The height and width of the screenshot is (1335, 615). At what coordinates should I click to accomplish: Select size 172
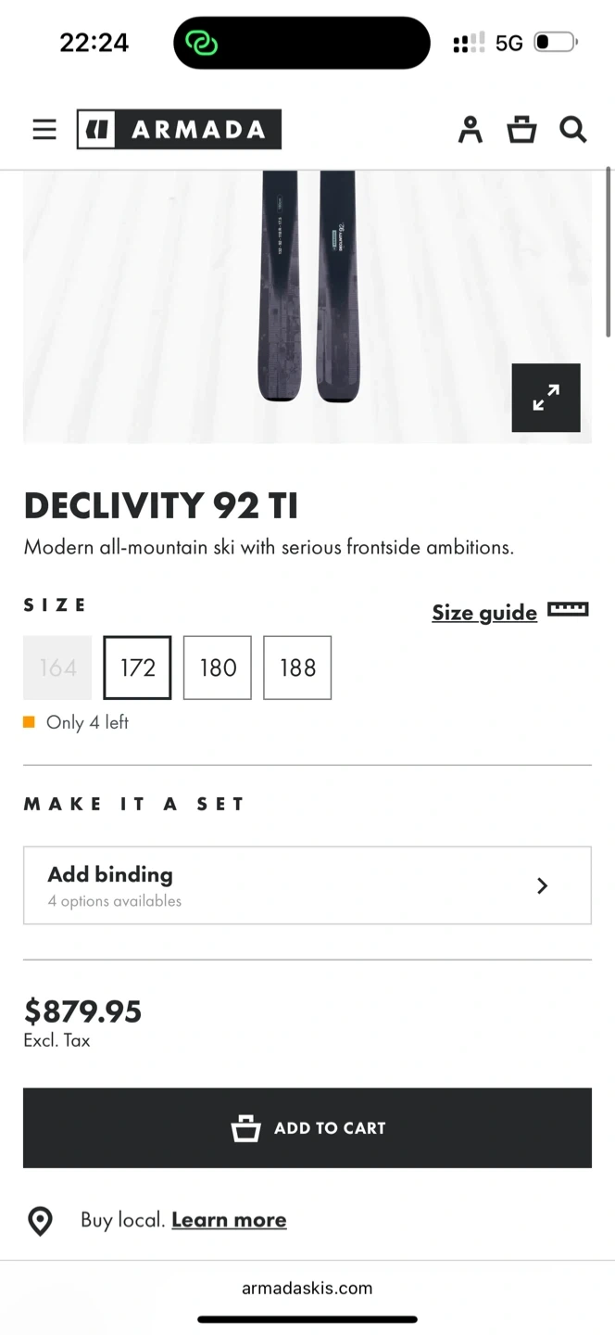[x=137, y=667]
